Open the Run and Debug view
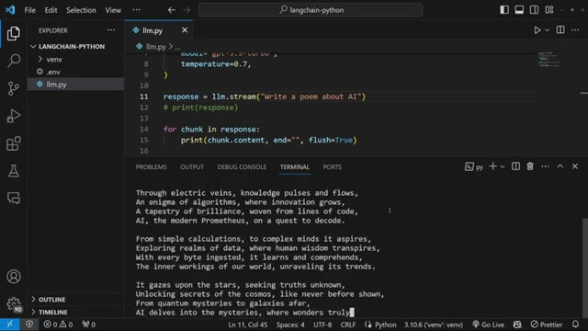Viewport: 588px width, 331px height. (14, 116)
